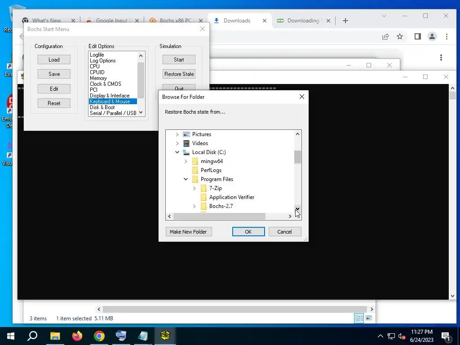Screen dimensions: 460x345
Task: Select the Local Disk (C:) drive icon
Action: click(186, 152)
